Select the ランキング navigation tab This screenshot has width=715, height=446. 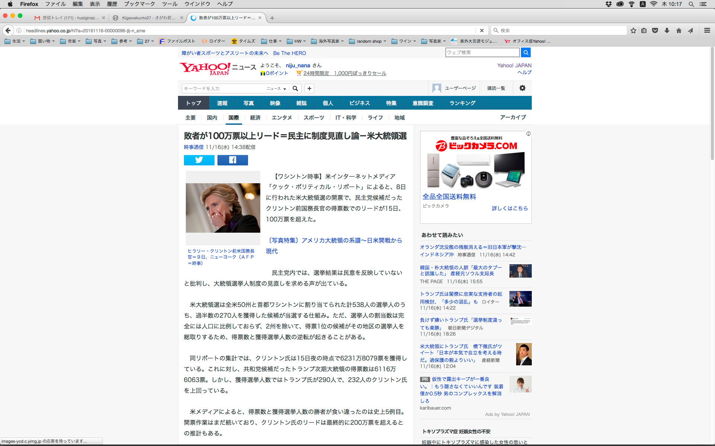[x=462, y=103]
